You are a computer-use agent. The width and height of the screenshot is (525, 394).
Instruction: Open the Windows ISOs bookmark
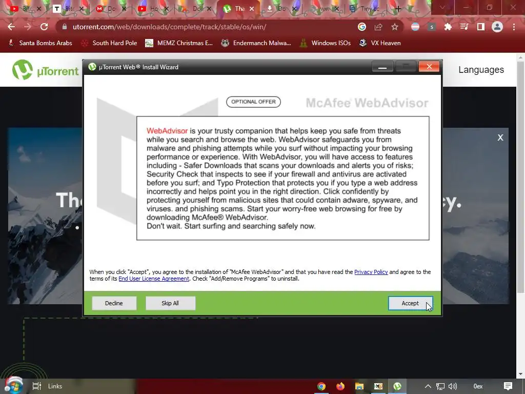click(325, 43)
